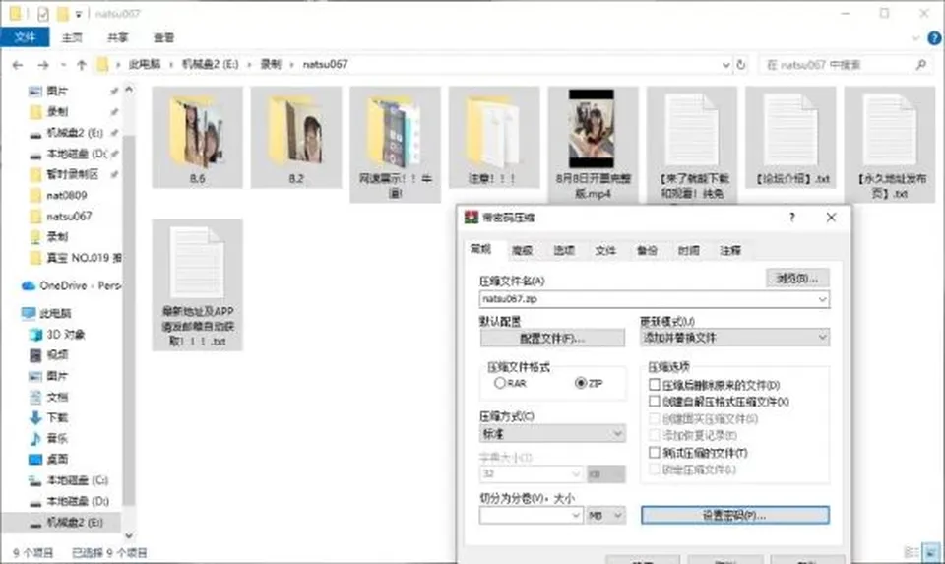945x564 pixels.
Task: Open 本地磁盘 (C:) in the sidebar
Action: (x=69, y=480)
